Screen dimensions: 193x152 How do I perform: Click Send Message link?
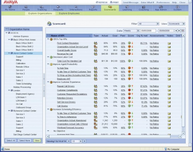[130, 2]
